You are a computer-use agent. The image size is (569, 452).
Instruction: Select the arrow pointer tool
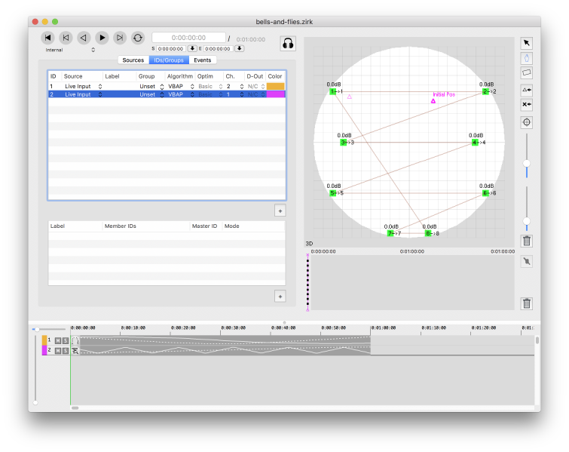point(526,43)
